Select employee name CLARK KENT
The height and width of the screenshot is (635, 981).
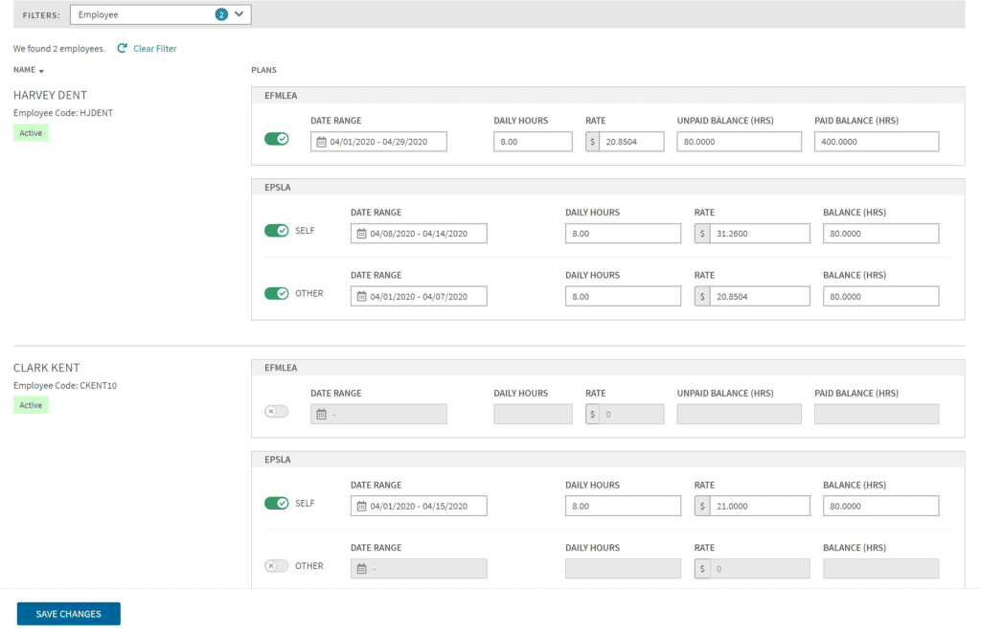tap(46, 368)
